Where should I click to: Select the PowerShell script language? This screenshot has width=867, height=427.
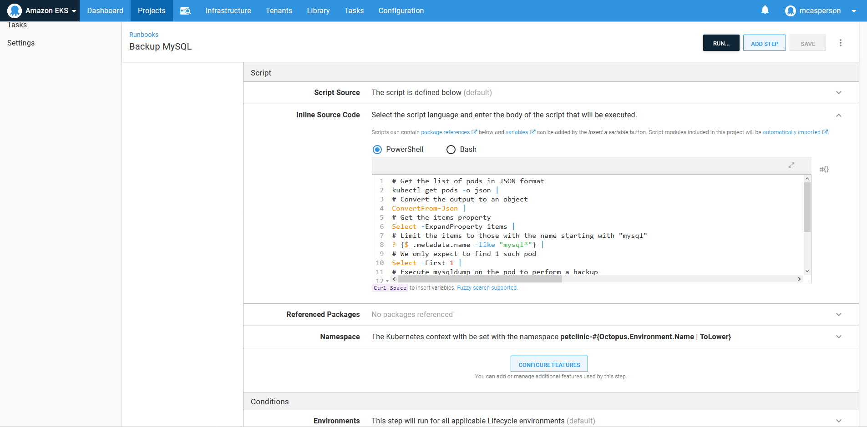[377, 150]
